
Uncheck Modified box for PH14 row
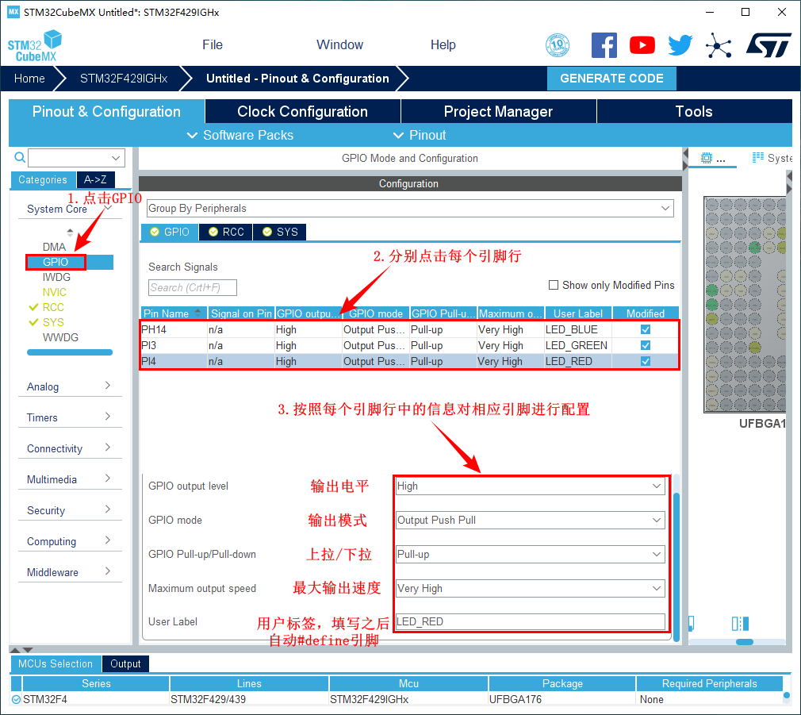tap(646, 329)
